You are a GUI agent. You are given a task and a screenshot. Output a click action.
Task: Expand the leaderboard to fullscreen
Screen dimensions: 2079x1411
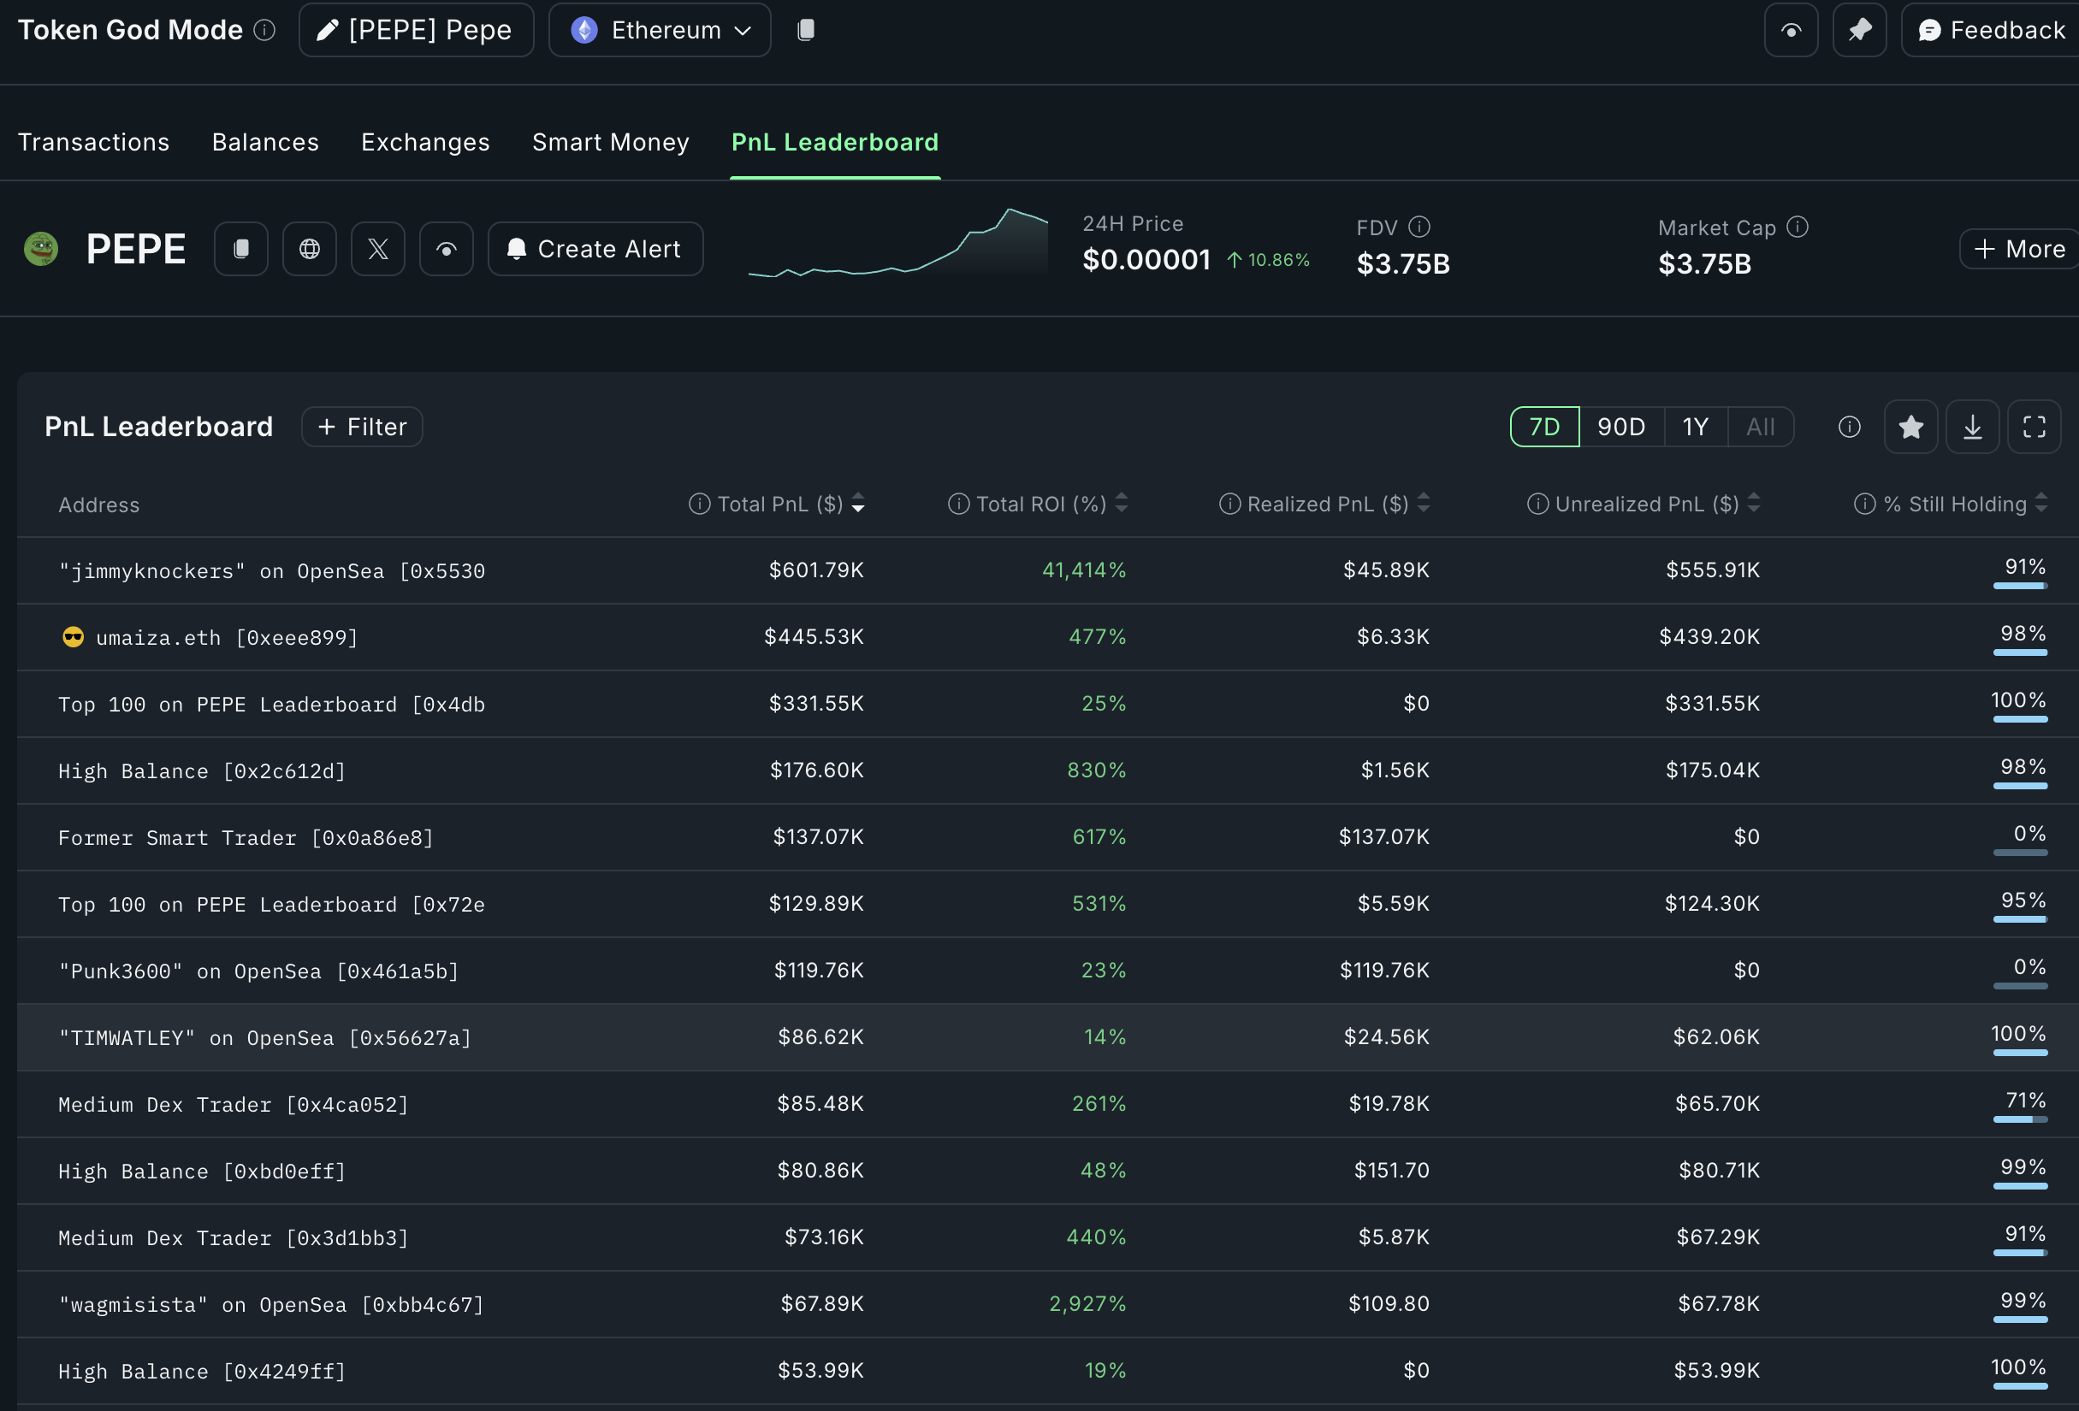pyautogui.click(x=2034, y=428)
